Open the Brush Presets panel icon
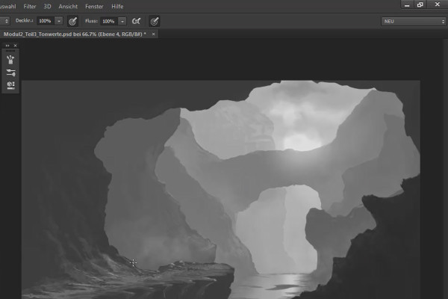This screenshot has width=448, height=299. coord(10,73)
